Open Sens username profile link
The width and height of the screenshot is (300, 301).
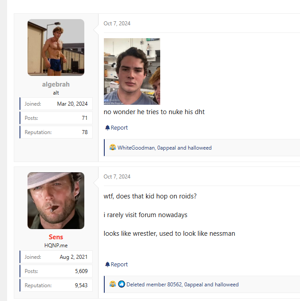56,237
